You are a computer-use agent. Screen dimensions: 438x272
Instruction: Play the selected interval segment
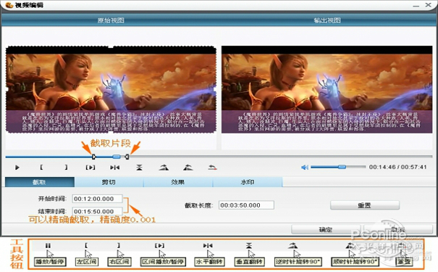[x=90, y=168]
